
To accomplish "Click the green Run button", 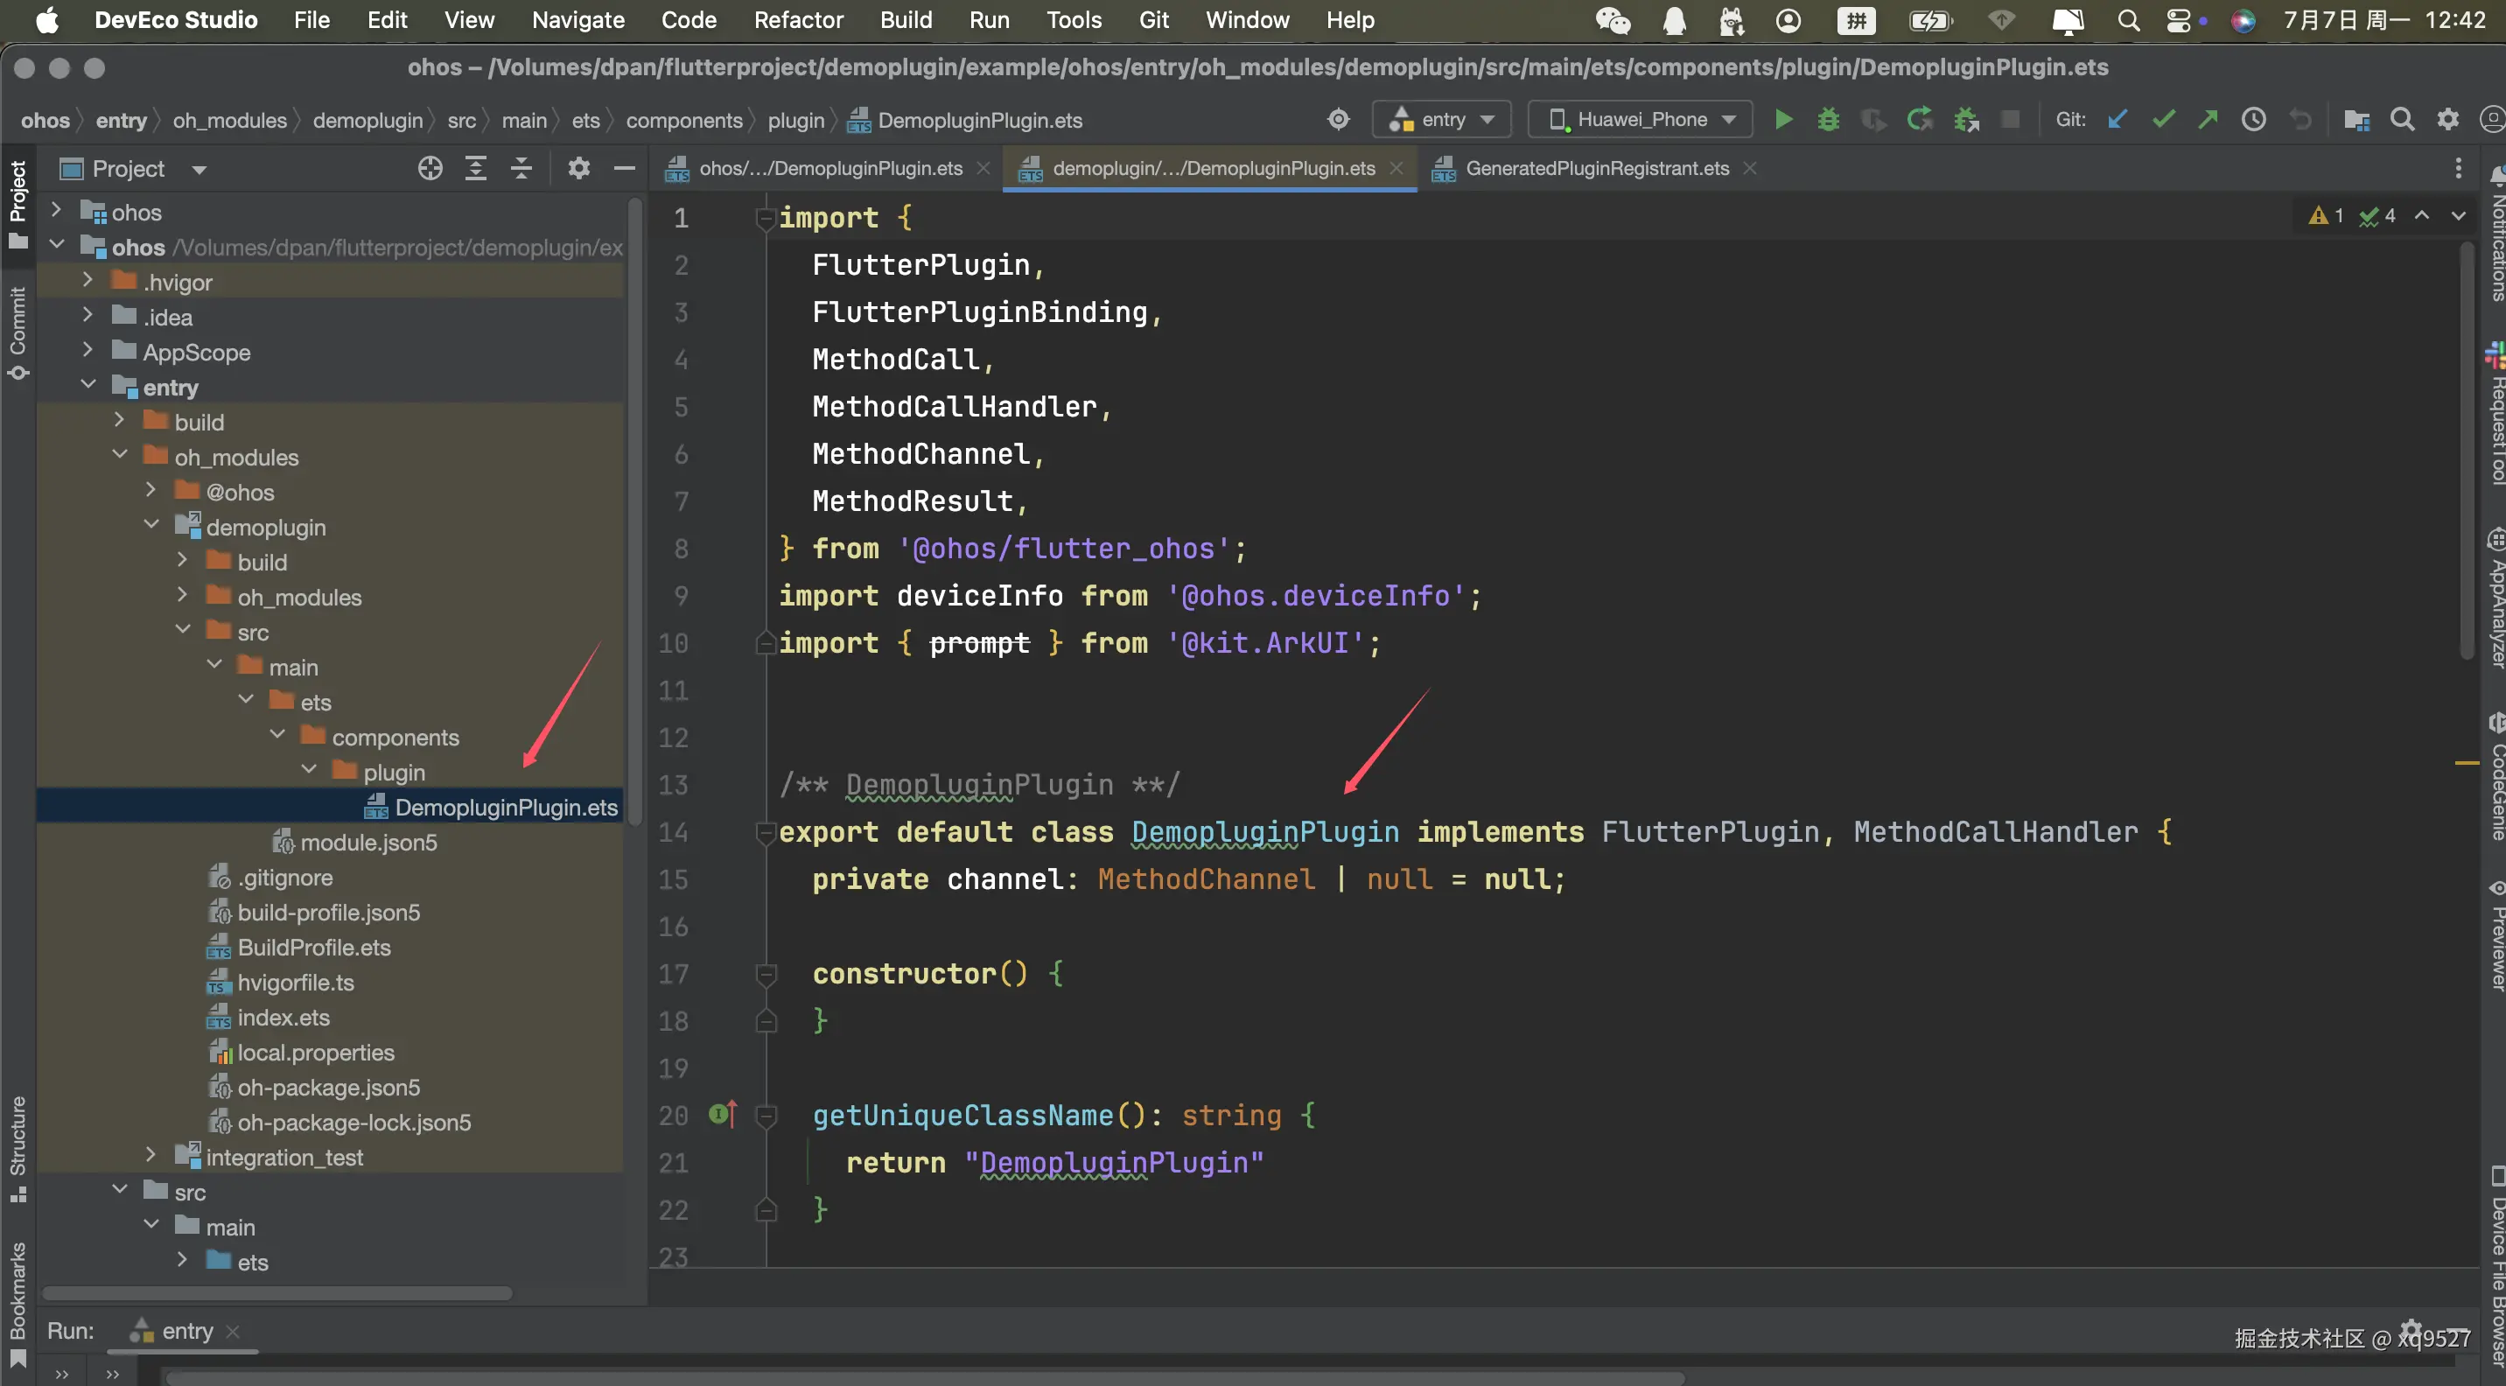I will point(1783,120).
